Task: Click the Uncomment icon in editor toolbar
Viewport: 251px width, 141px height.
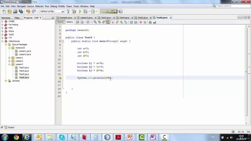Action: click(155, 22)
